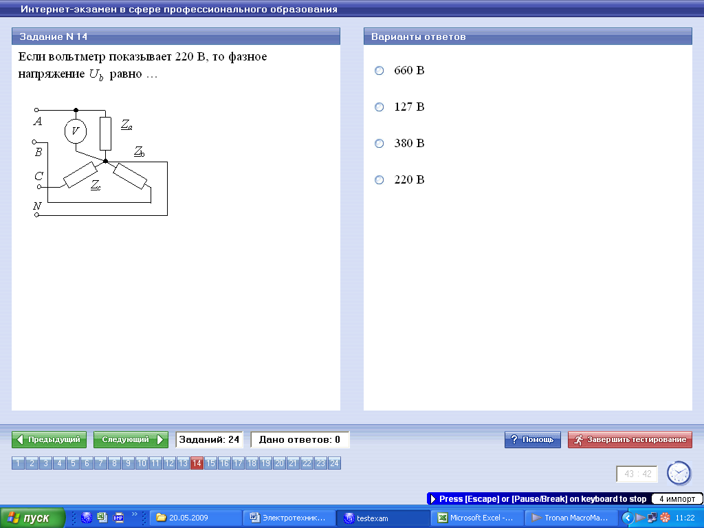
Task: Jump to question 23
Action: pos(320,463)
